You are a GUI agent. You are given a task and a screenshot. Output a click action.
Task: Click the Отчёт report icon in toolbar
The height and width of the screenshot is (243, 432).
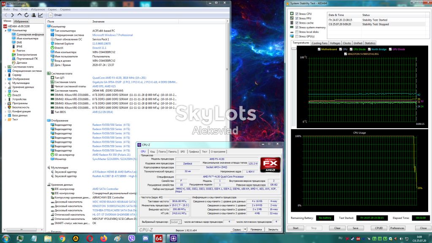51,15
